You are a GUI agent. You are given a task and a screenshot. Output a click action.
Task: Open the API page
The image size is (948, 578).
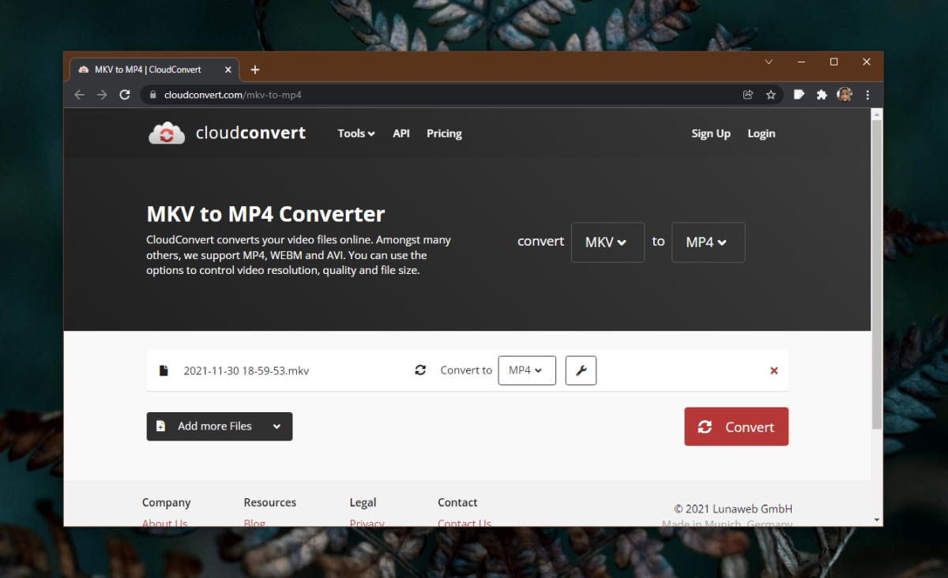[401, 133]
